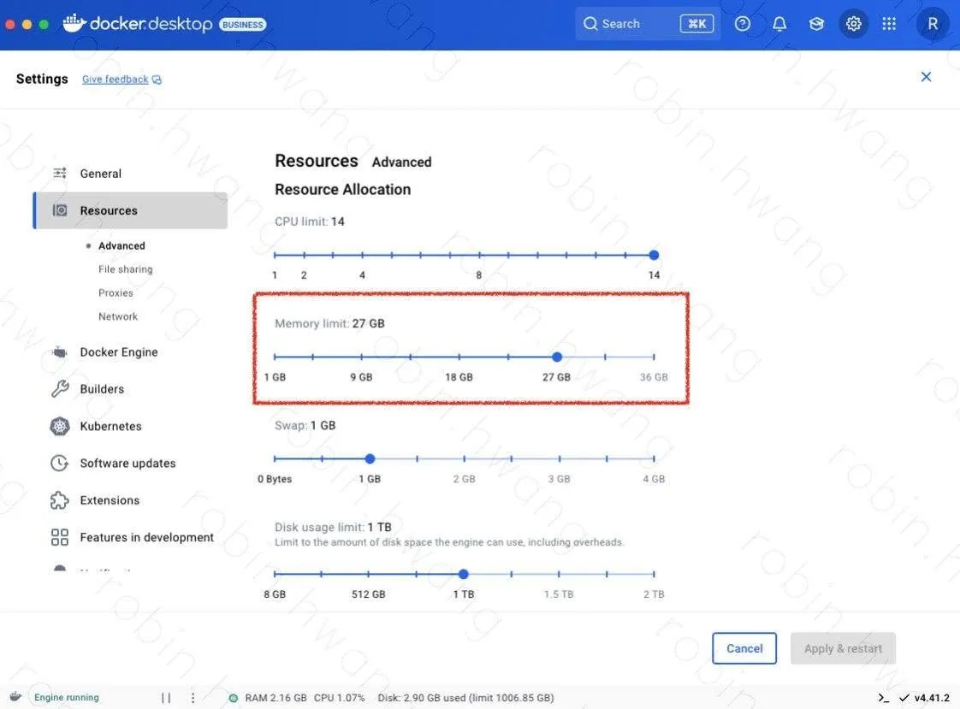The height and width of the screenshot is (709, 960).
Task: Click the v4.41.2 version label
Action: coord(932,697)
